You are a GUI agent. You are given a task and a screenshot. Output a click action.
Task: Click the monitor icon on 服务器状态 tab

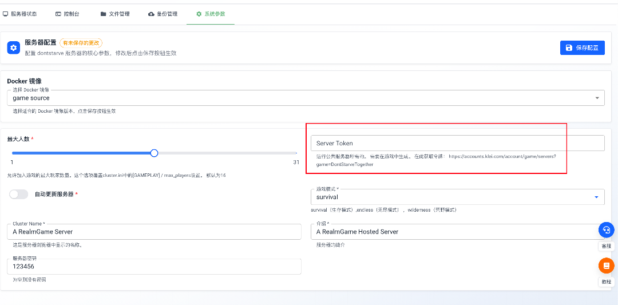6,14
